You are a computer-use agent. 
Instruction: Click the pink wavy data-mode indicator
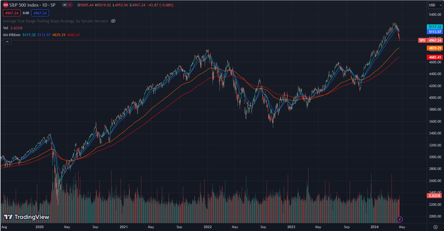click(x=70, y=5)
